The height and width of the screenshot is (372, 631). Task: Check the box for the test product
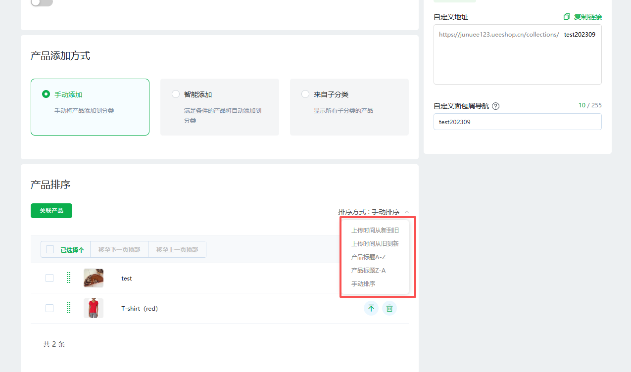tap(49, 278)
